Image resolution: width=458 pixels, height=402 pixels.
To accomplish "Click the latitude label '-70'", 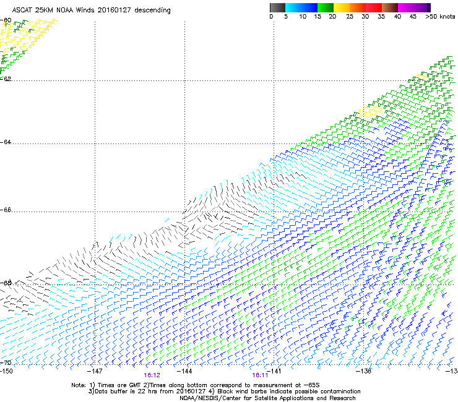I will [6, 363].
